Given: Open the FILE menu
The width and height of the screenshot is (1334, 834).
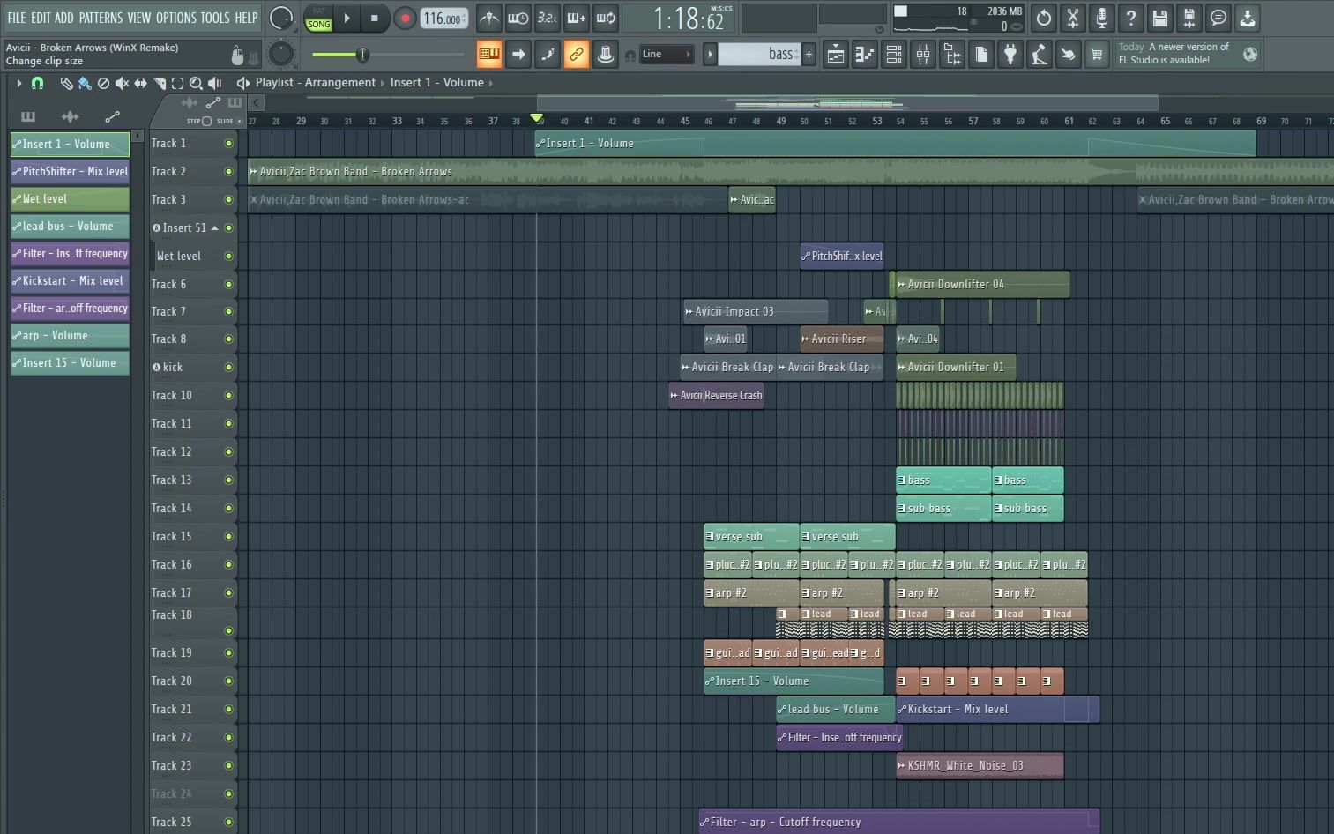Looking at the screenshot, I should (x=16, y=18).
